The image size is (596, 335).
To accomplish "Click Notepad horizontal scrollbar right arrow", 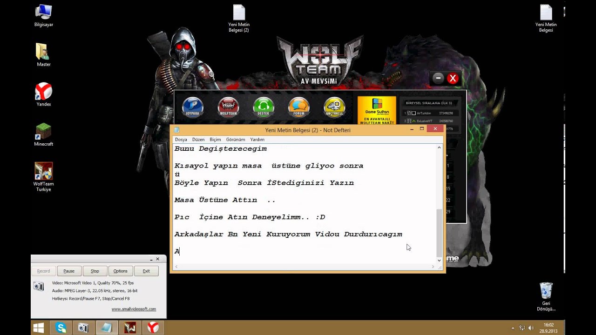I will click(x=433, y=267).
